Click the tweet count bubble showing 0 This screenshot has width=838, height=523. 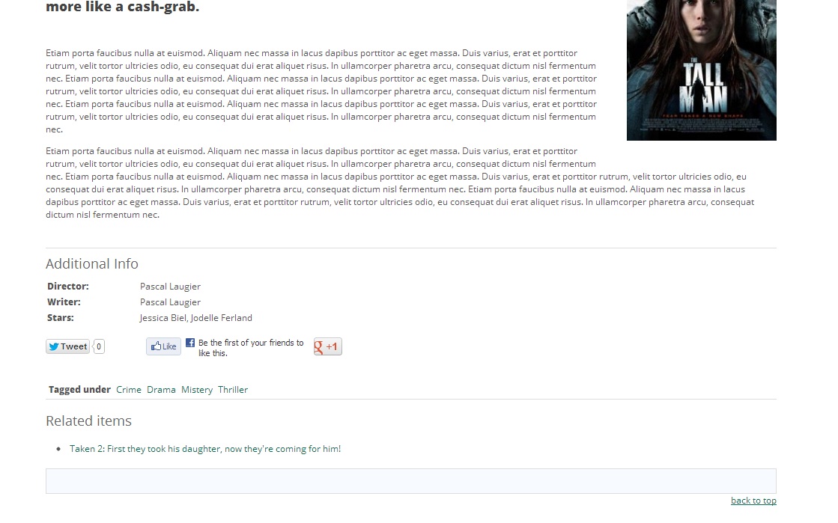coord(99,346)
